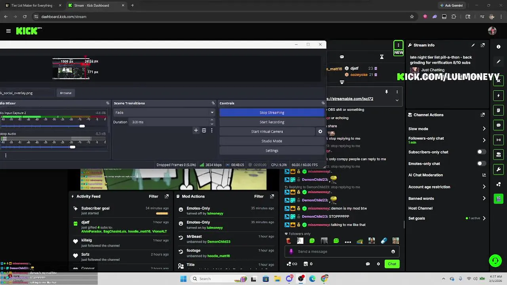The image size is (507, 285).
Task: Open OBS Studio Mode
Action: click(272, 141)
